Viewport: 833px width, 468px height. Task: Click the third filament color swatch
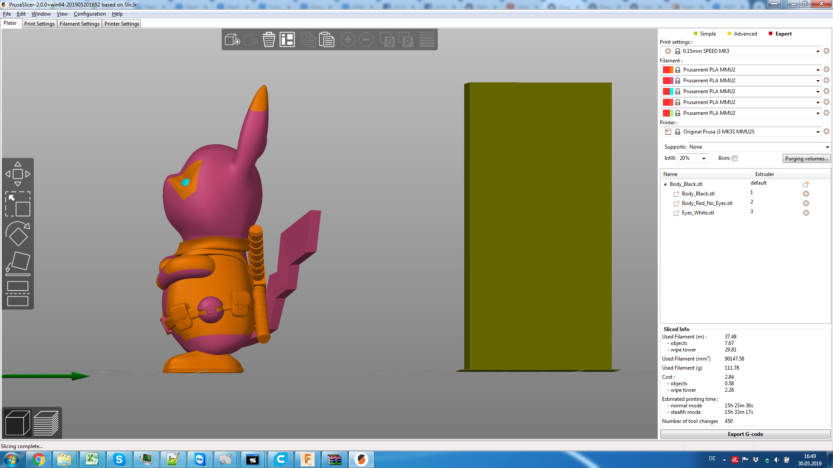click(668, 91)
